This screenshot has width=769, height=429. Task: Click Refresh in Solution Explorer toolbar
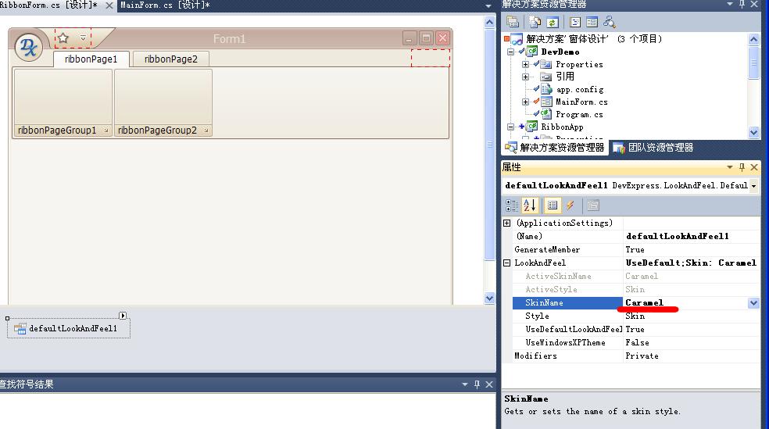(x=553, y=22)
